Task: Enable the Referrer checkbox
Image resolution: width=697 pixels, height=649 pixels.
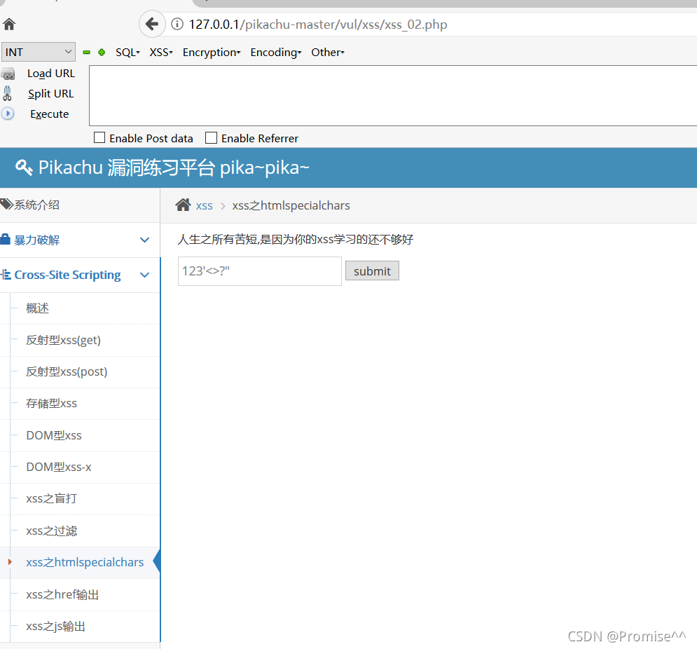Action: [211, 137]
